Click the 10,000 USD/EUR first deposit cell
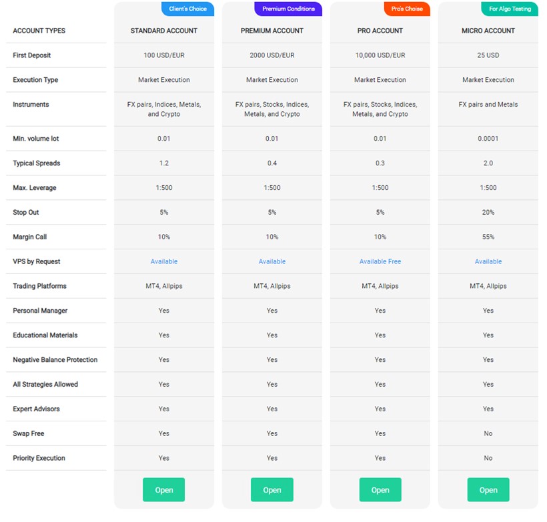This screenshot has height=522, width=547. pyautogui.click(x=380, y=55)
